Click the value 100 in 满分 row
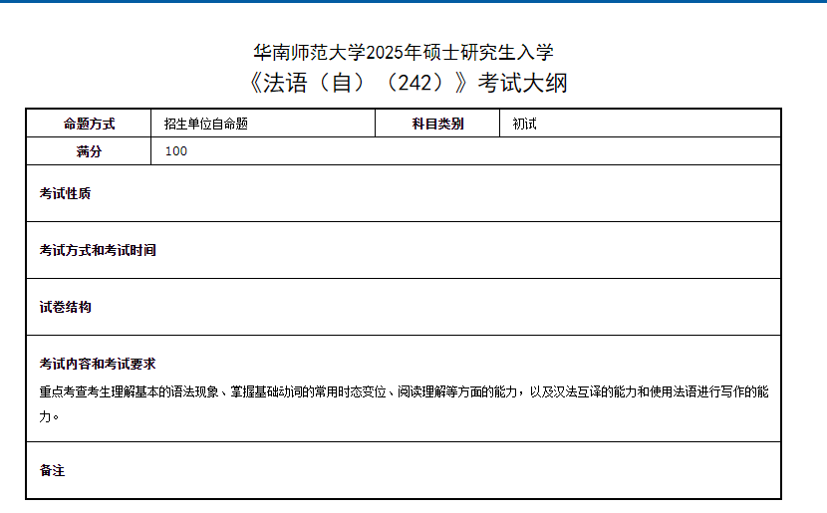Viewport: 827px width, 513px height. 175,151
